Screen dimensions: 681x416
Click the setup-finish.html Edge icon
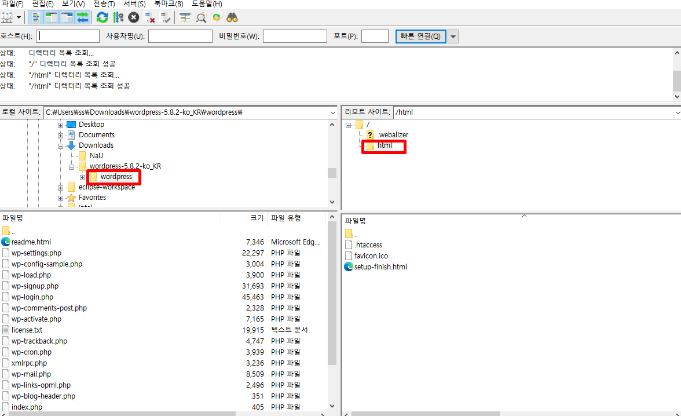click(349, 267)
